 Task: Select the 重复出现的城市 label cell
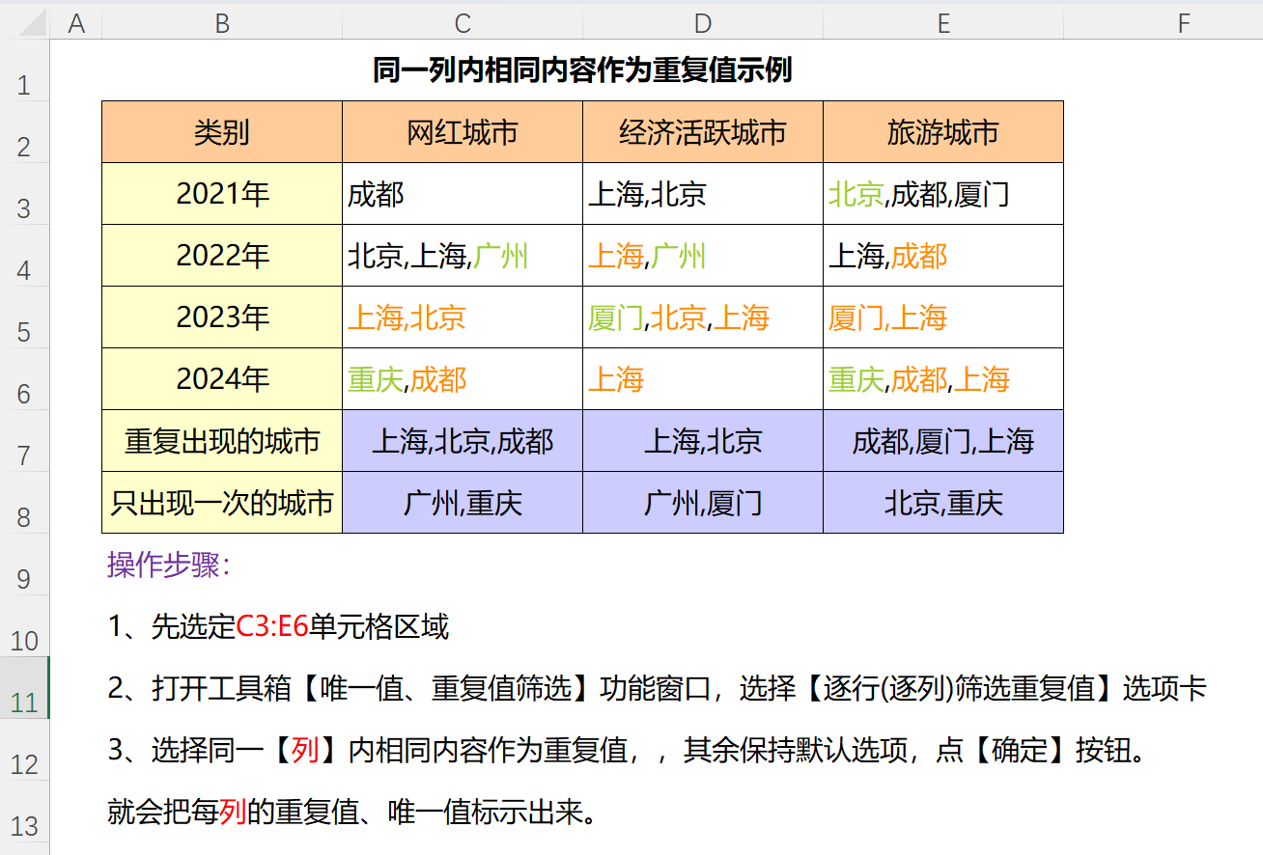tap(222, 441)
